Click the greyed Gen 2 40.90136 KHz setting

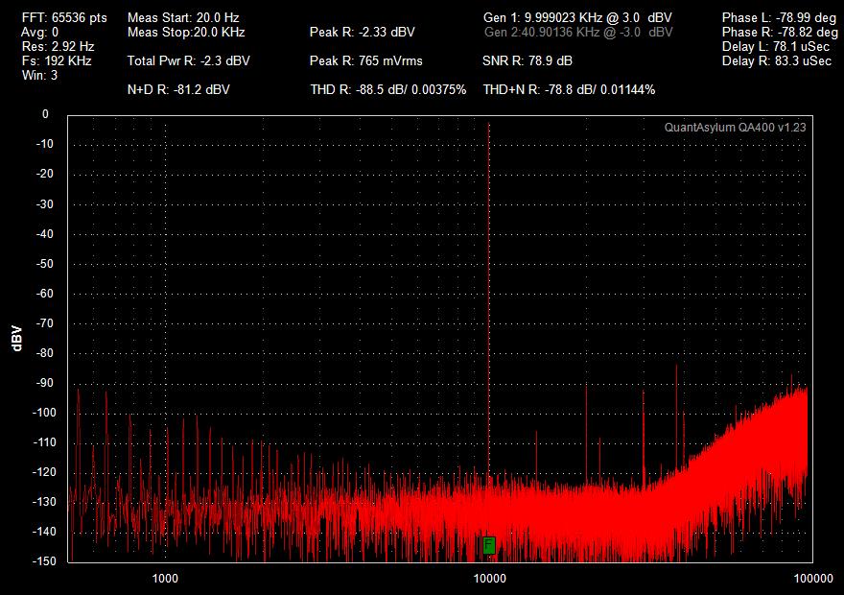578,33
